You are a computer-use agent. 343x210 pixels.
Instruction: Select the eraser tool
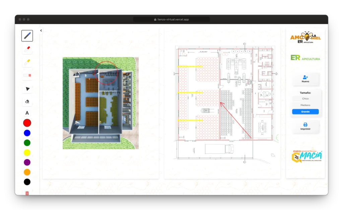[x=27, y=101]
